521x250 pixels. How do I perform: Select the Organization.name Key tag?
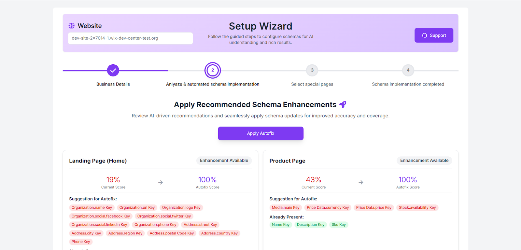pyautogui.click(x=92, y=208)
